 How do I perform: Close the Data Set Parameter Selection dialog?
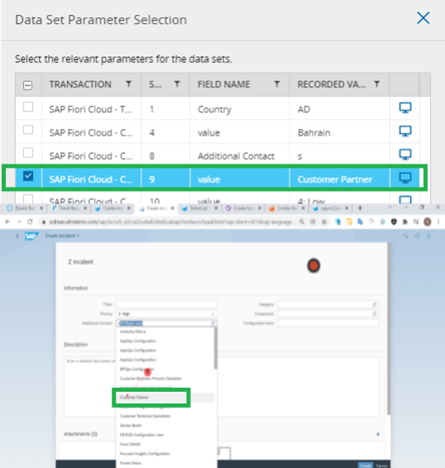click(423, 18)
